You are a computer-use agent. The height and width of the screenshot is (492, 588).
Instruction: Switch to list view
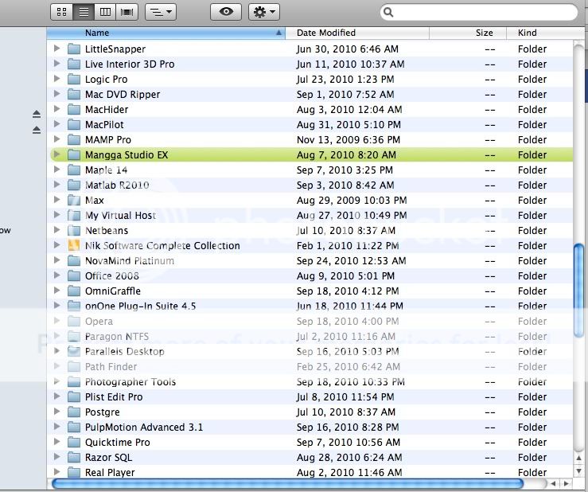[84, 12]
